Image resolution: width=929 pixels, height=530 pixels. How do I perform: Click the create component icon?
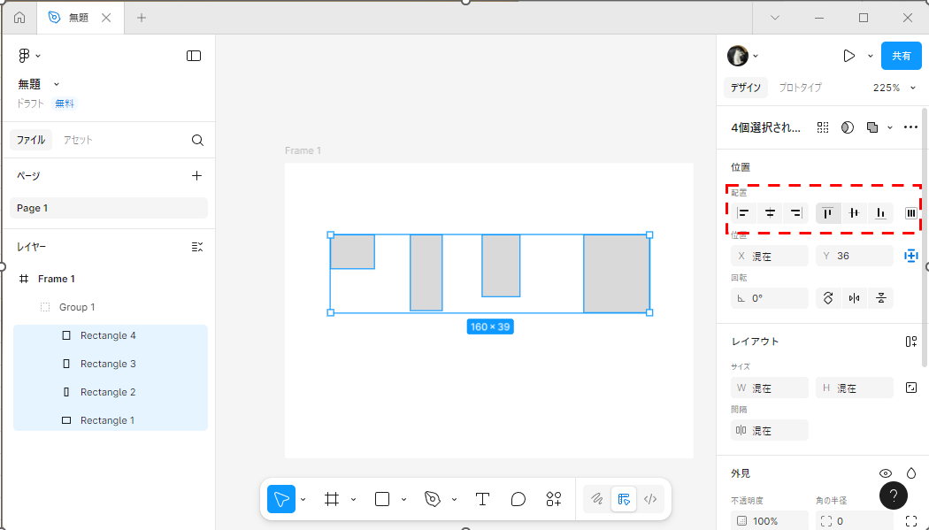(x=822, y=127)
